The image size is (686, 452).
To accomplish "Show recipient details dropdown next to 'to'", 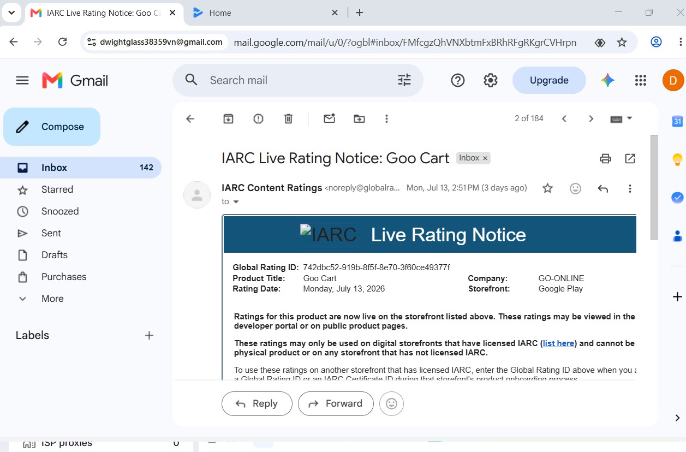I will click(236, 202).
